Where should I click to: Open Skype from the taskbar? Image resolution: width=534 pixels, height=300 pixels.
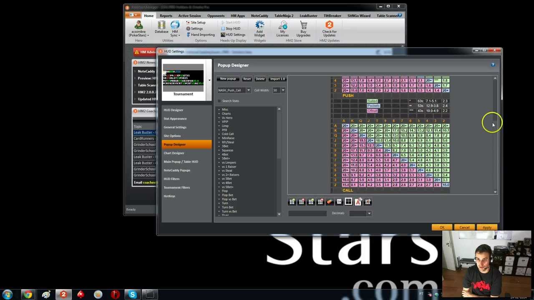pos(133,295)
